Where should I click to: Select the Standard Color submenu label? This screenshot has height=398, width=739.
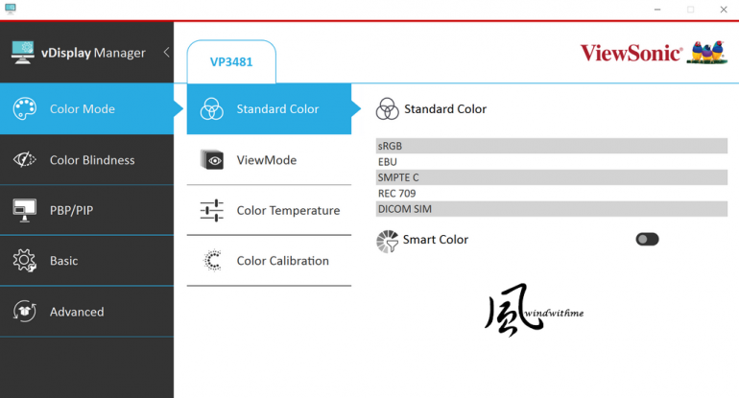(x=277, y=108)
